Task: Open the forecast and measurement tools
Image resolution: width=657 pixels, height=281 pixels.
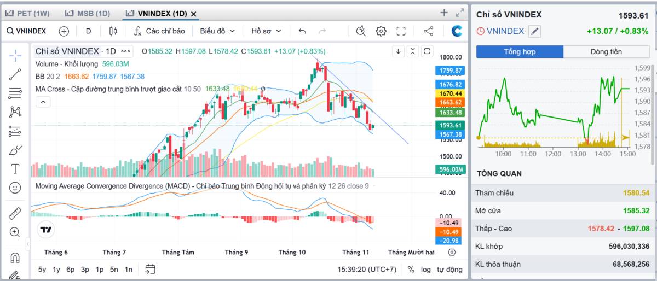Action: click(x=15, y=131)
